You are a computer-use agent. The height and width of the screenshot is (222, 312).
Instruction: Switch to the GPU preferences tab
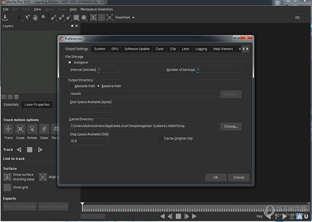pyautogui.click(x=115, y=49)
